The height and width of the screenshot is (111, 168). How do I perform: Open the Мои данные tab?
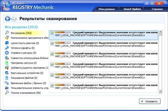coord(107,9)
